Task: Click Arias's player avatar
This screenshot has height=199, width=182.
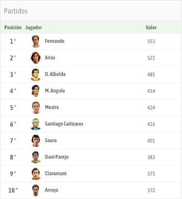Action: tap(35, 58)
